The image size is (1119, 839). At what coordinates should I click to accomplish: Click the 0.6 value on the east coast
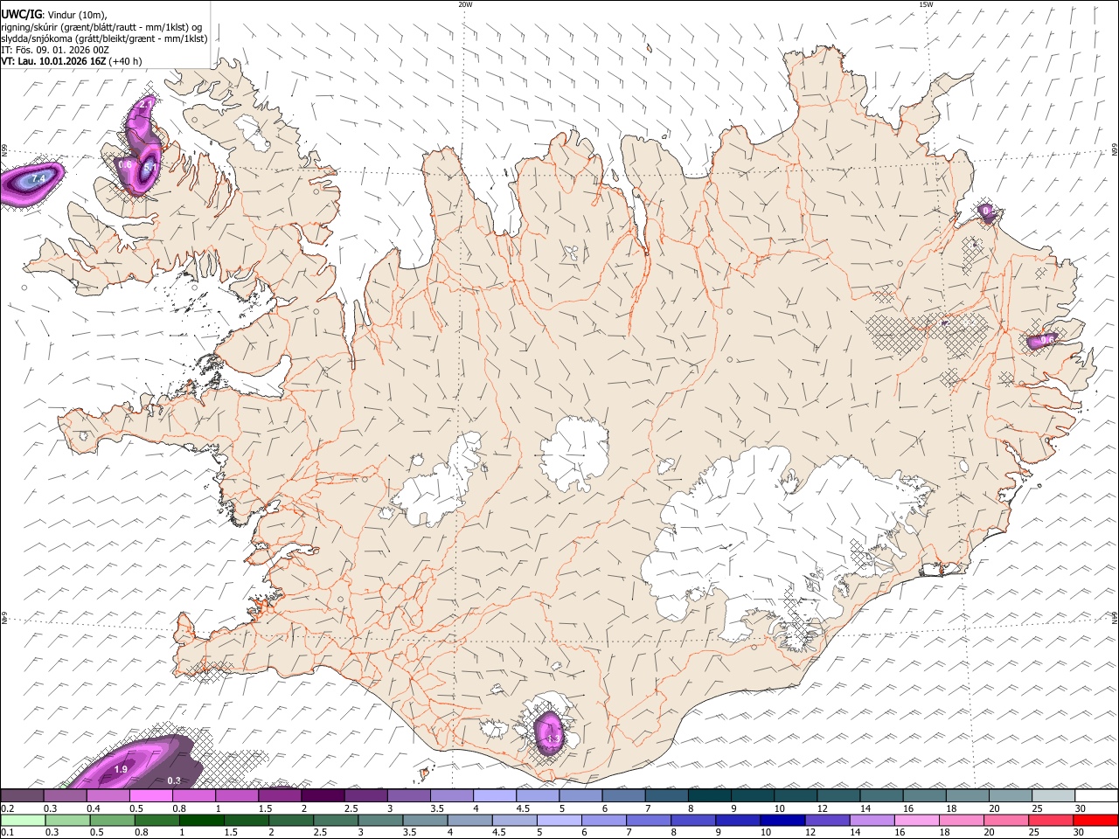pyautogui.click(x=1046, y=339)
